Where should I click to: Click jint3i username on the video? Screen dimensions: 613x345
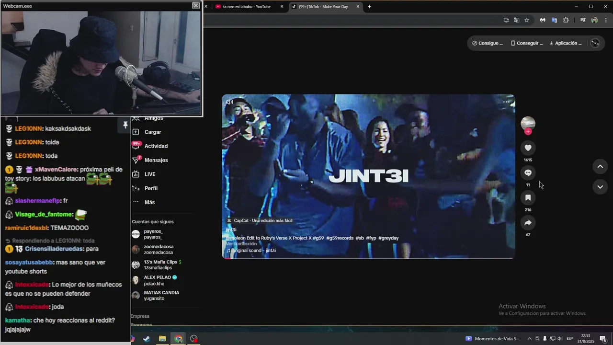click(x=231, y=230)
